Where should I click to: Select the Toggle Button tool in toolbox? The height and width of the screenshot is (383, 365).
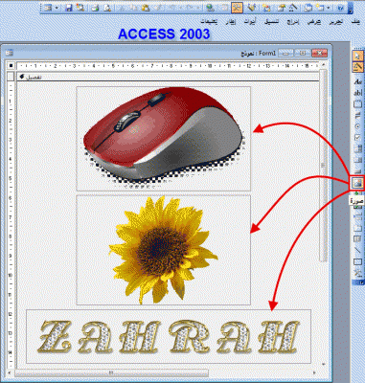(357, 116)
